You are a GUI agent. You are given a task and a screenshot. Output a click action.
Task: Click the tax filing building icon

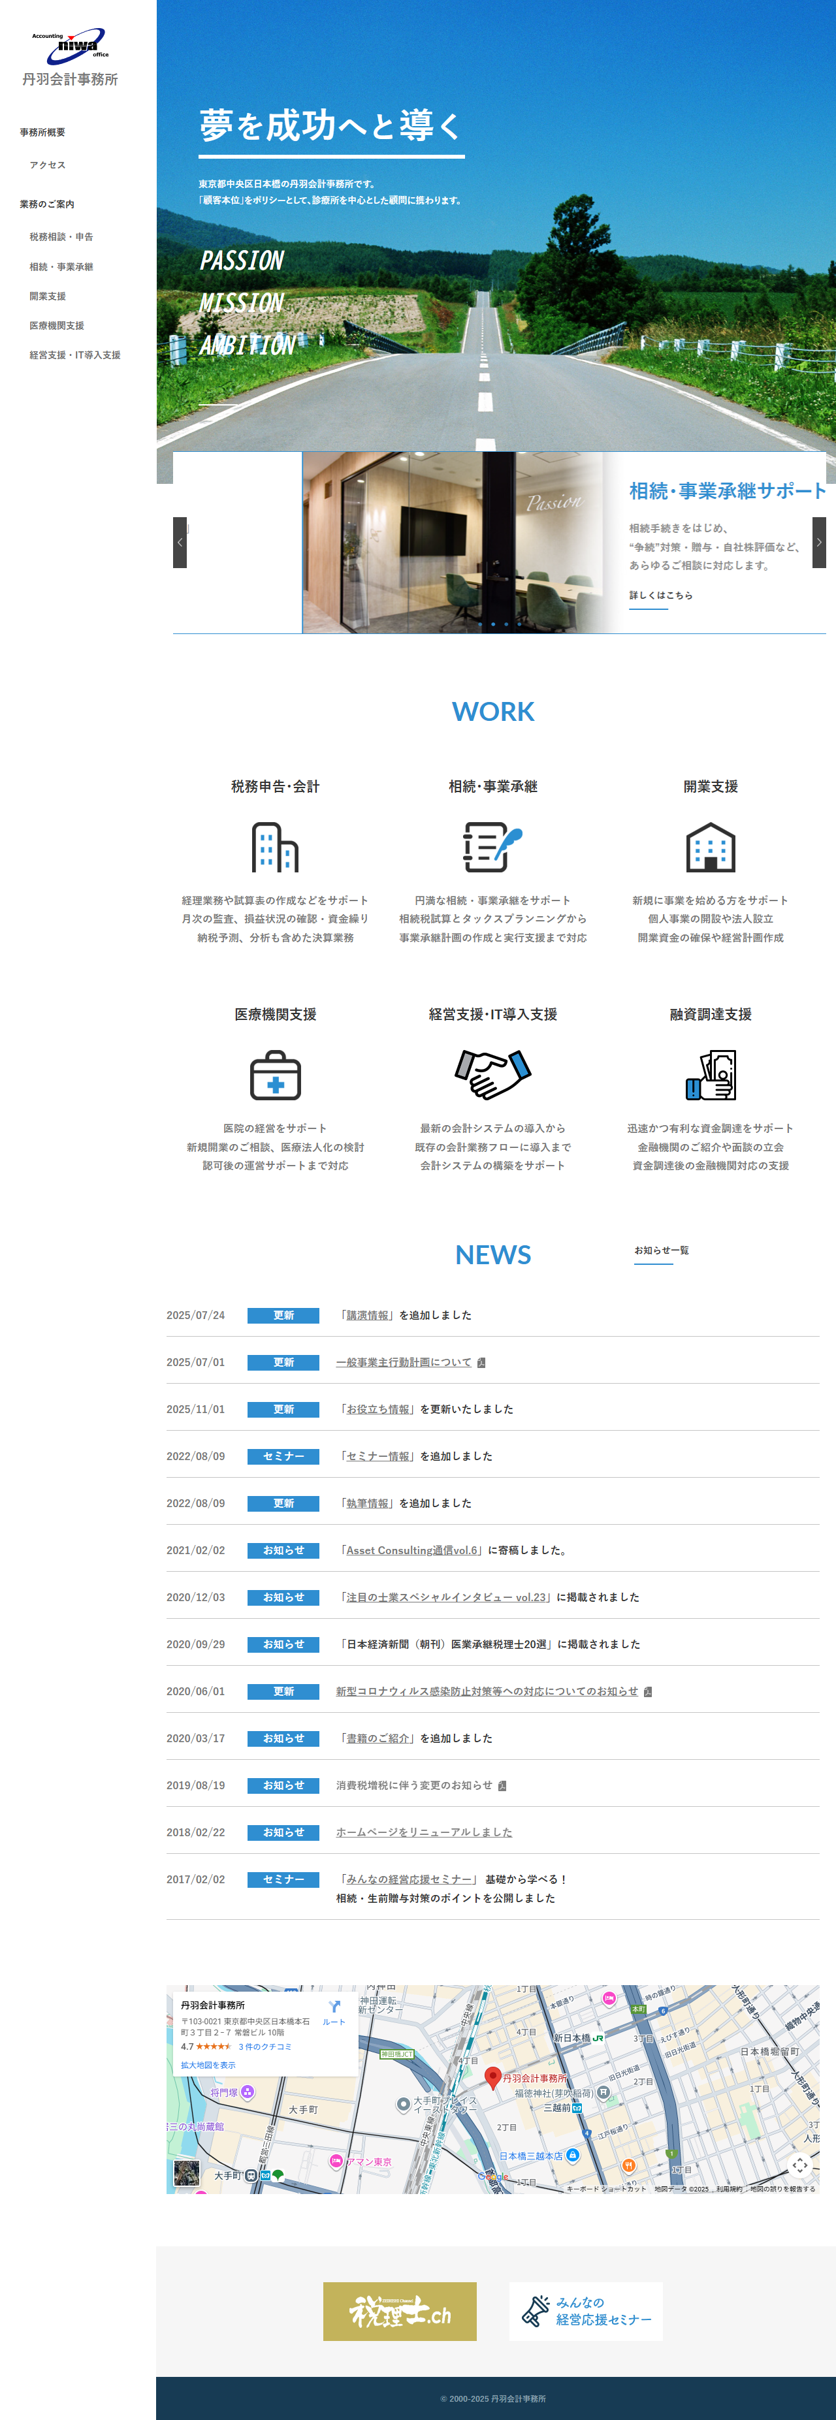point(274,848)
